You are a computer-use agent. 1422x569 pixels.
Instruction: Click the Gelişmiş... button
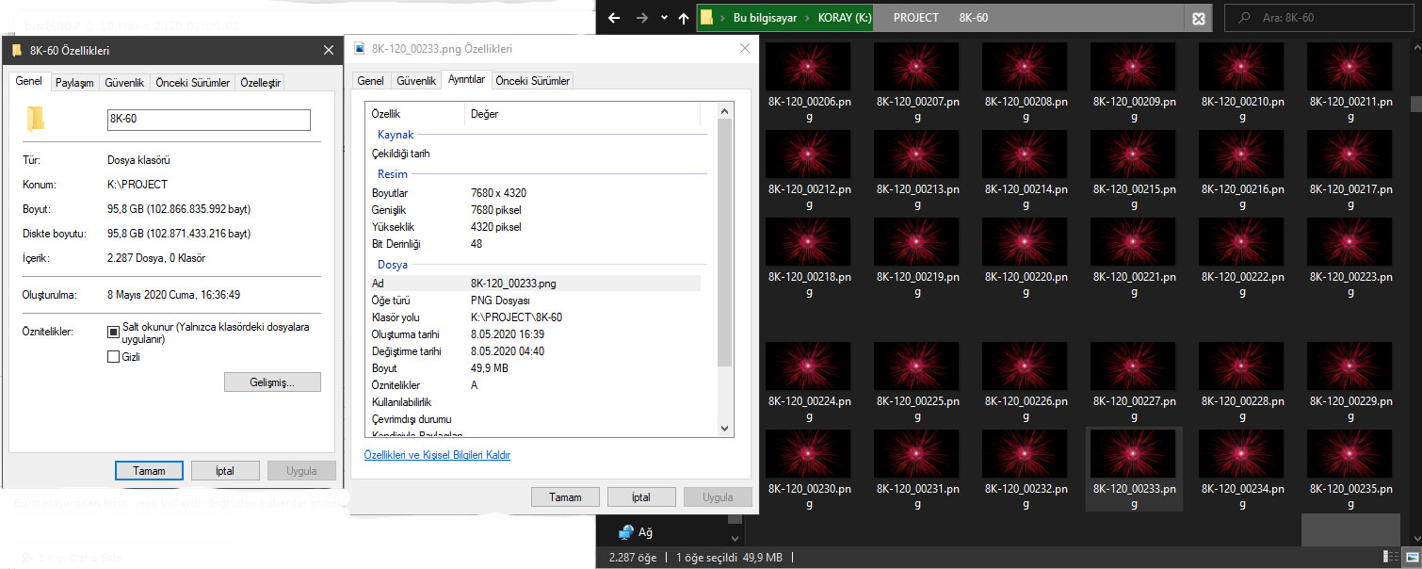pos(272,382)
